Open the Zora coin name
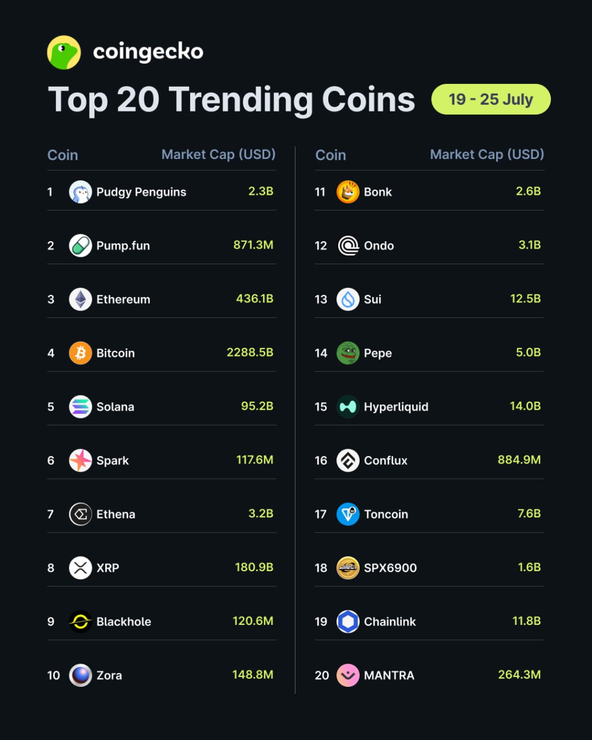 point(109,675)
